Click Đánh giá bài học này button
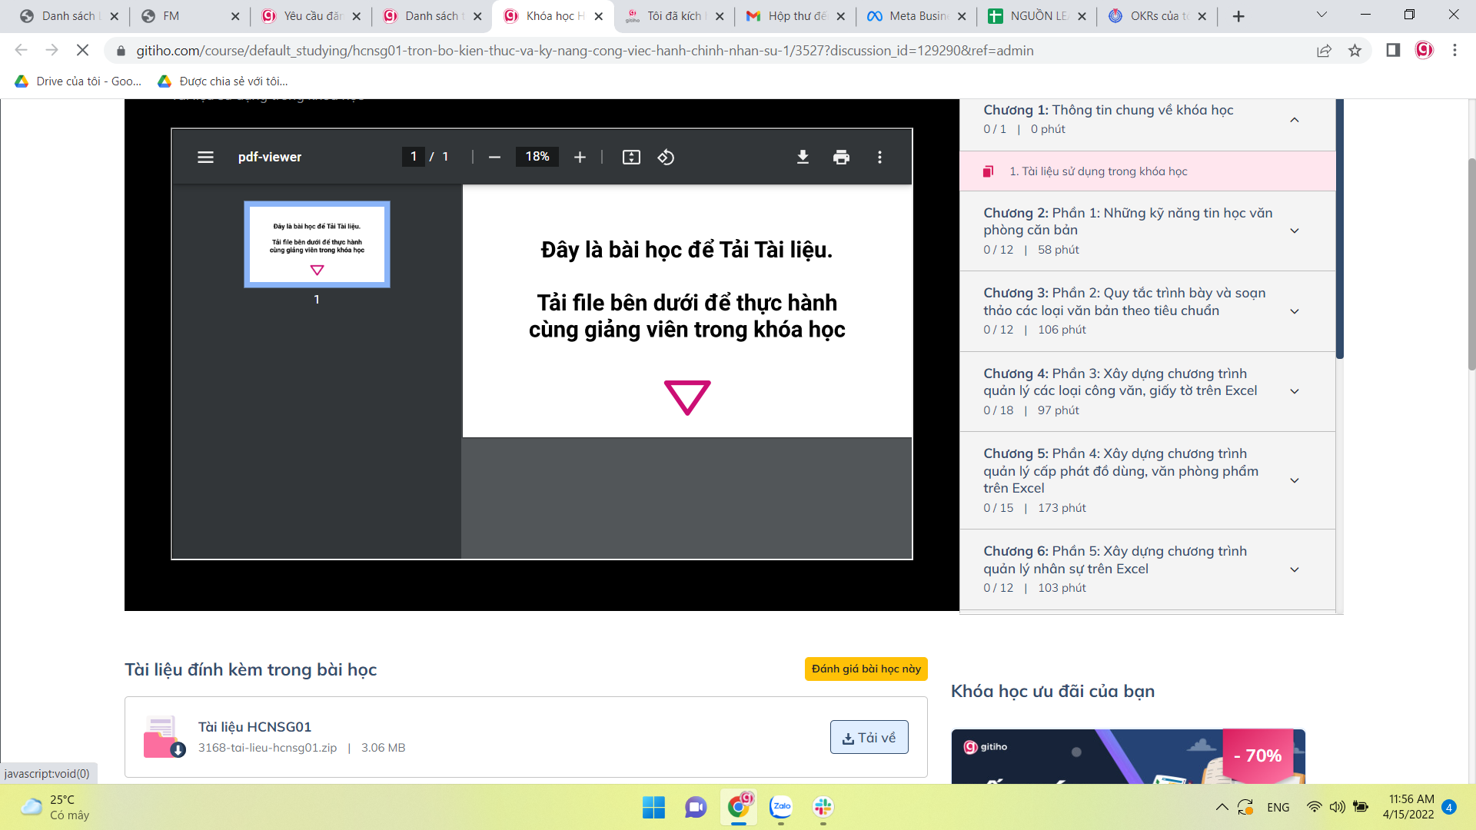The image size is (1476, 830). click(866, 669)
